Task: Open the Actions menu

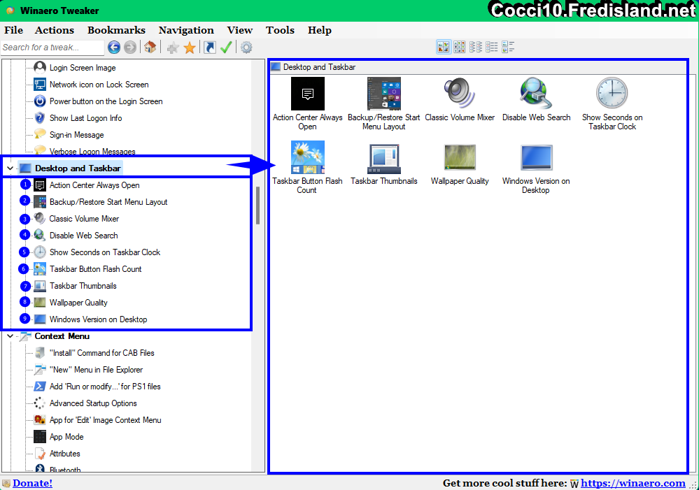Action: click(55, 30)
